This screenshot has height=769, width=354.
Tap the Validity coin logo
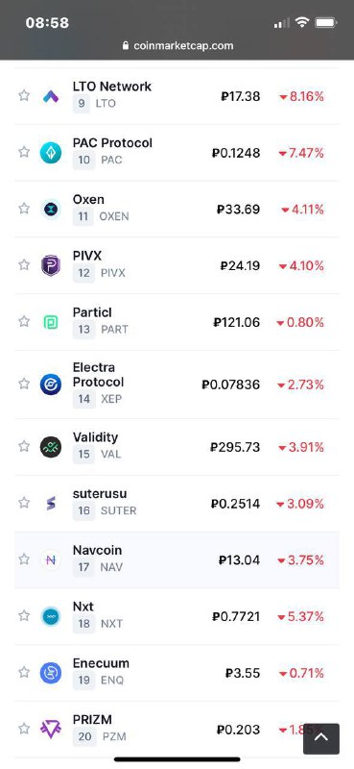(x=51, y=447)
